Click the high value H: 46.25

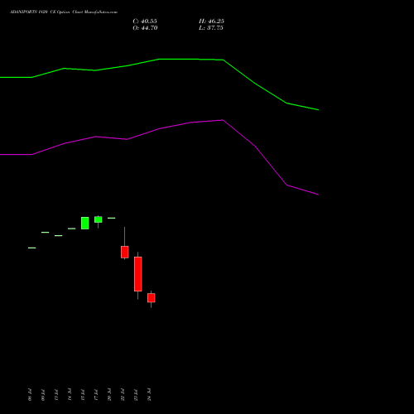(211, 22)
